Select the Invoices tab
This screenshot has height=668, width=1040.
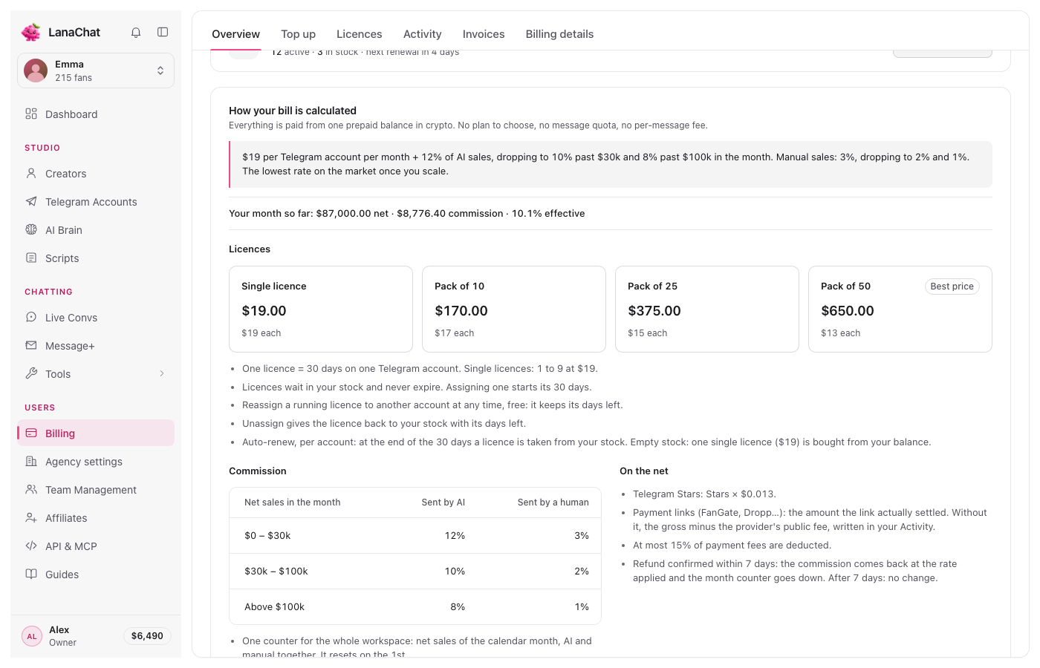[x=484, y=34]
